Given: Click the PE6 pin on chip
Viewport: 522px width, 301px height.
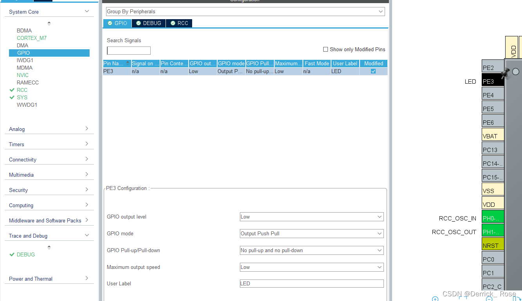Looking at the screenshot, I should [493, 121].
